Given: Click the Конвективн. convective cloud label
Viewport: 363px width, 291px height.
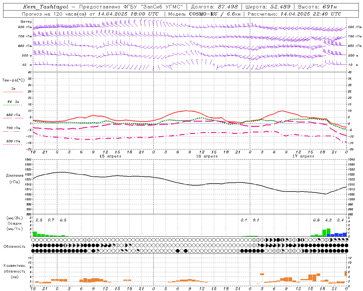Looking at the screenshot, I should [15, 266].
